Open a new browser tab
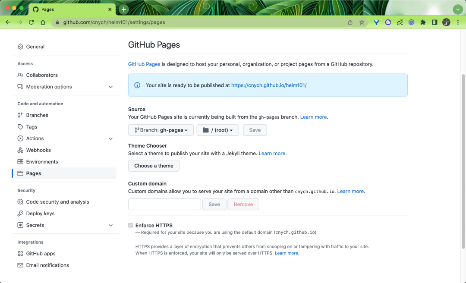The width and height of the screenshot is (466, 283). click(124, 9)
